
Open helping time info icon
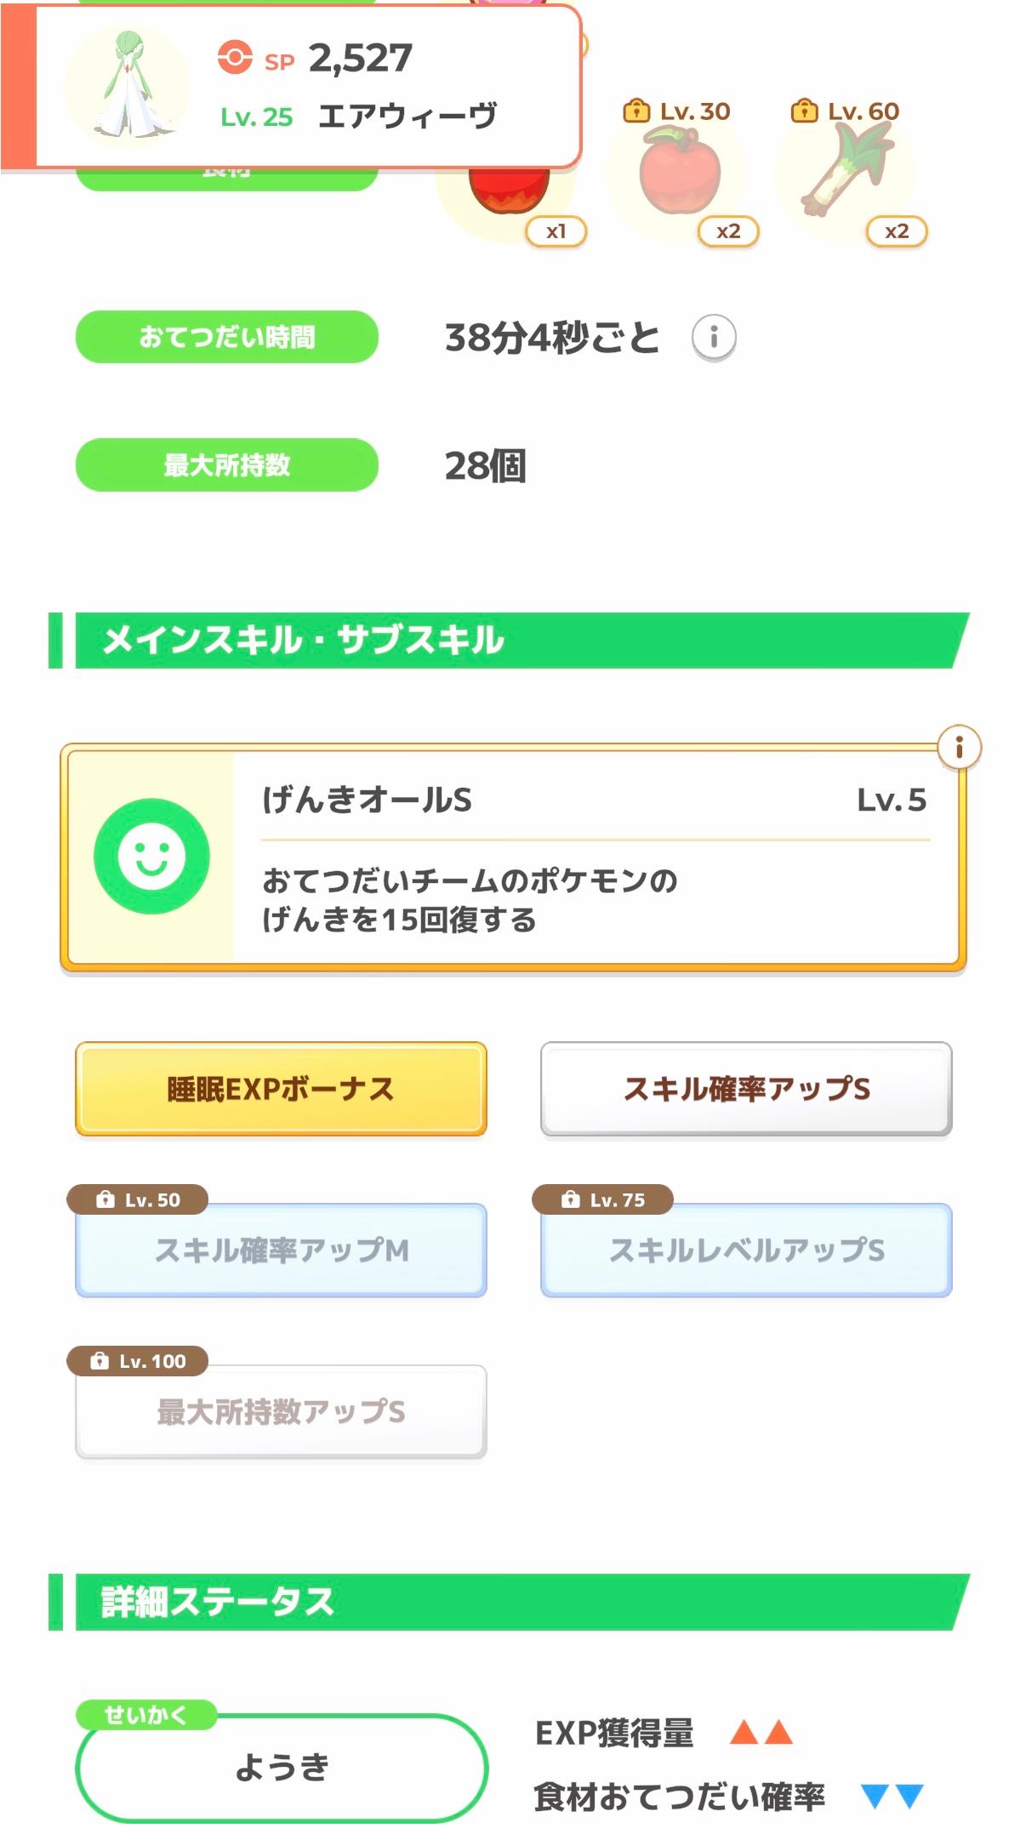click(713, 338)
